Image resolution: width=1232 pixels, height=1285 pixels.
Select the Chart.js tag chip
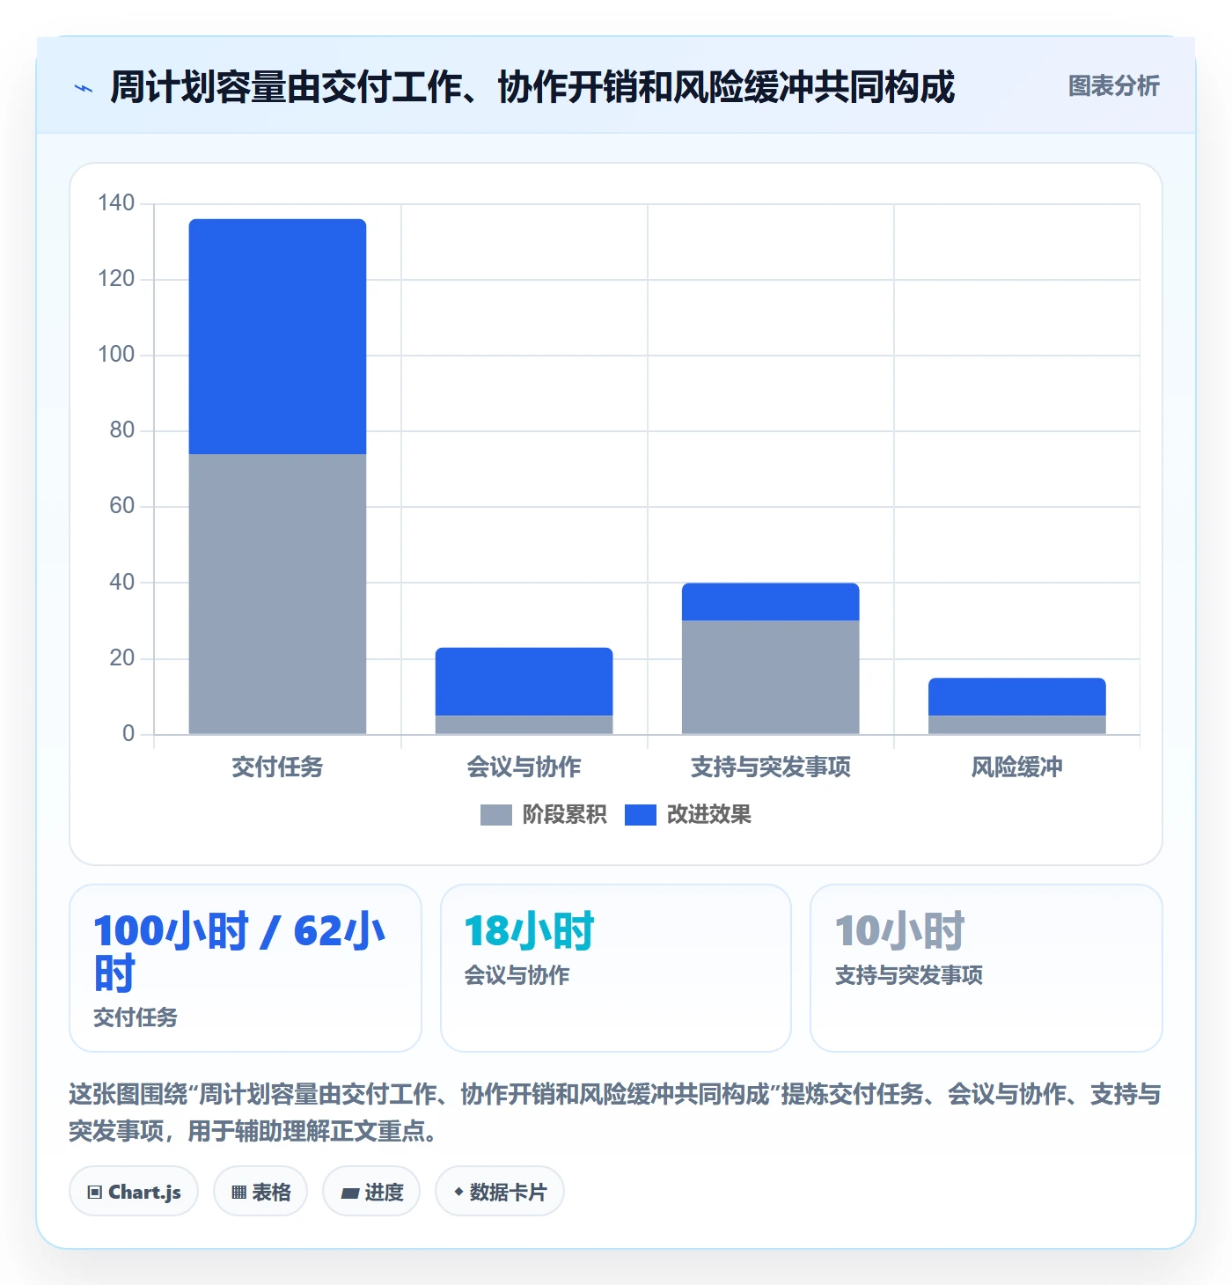(x=134, y=1192)
